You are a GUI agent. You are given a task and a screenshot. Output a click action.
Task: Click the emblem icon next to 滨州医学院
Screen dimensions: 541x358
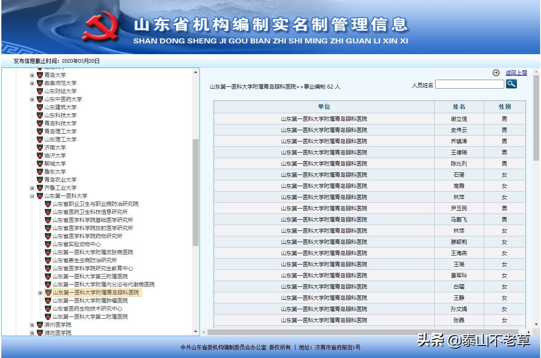39,324
